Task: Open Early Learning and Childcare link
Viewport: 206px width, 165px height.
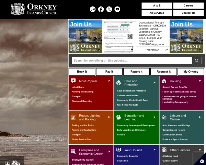Action: pos(131,130)
